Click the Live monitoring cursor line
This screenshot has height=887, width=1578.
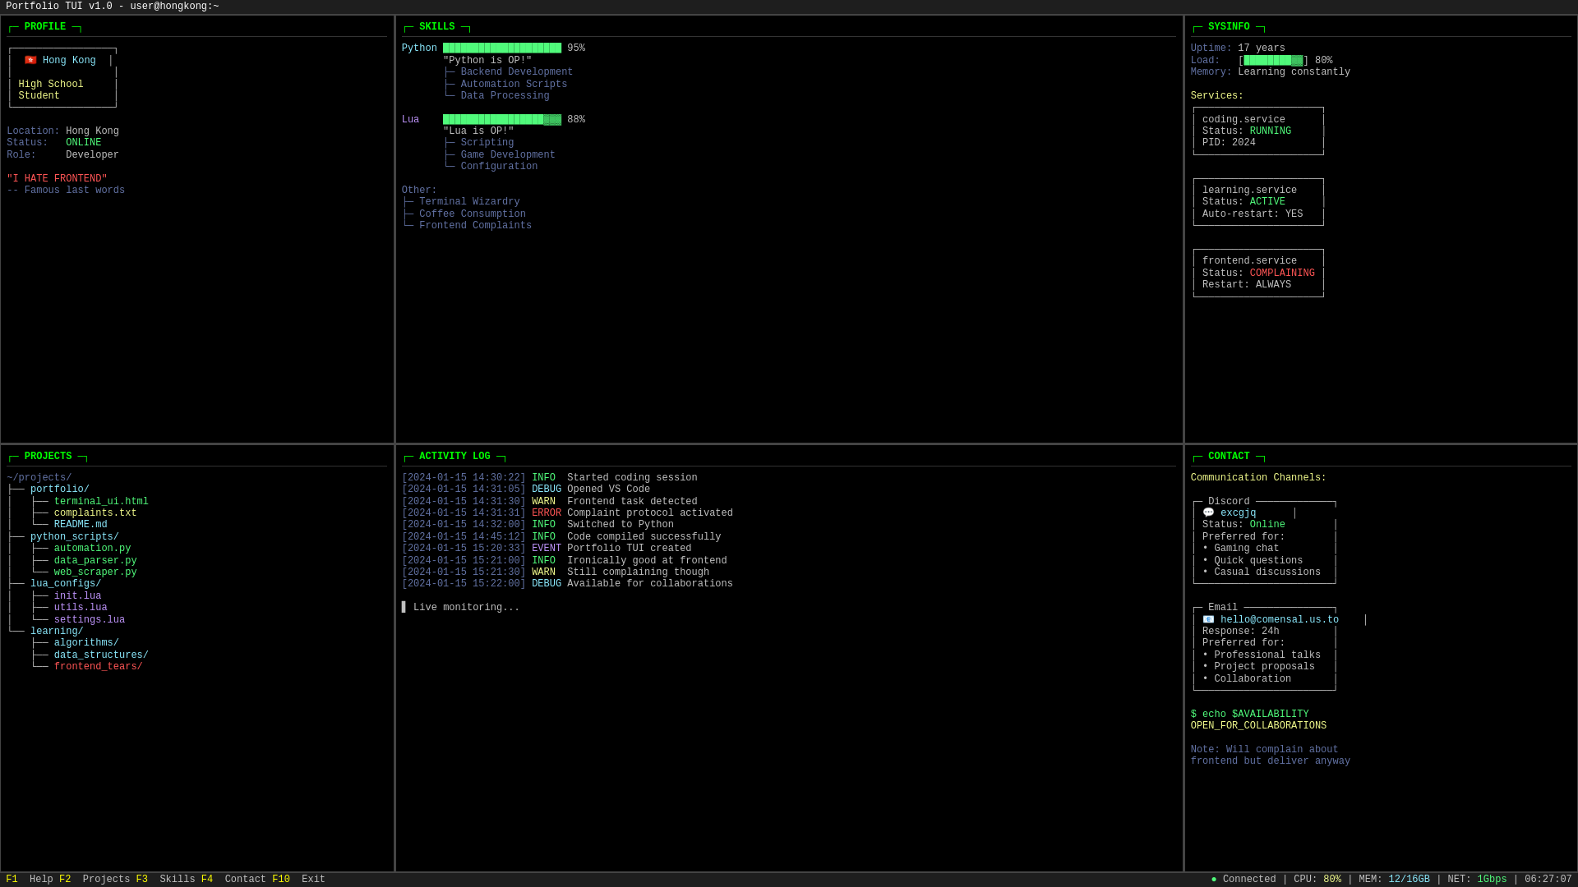pos(461,608)
